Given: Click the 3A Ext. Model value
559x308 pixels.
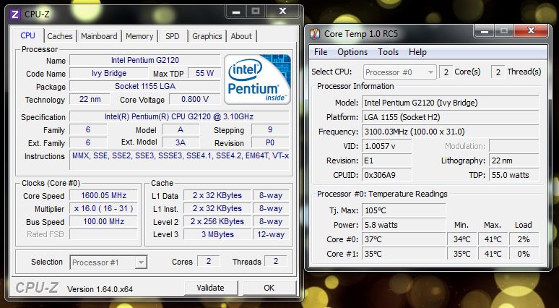Looking at the screenshot, I should coord(181,142).
